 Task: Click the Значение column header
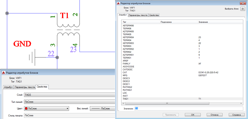pyautogui.click(x=220, y=22)
